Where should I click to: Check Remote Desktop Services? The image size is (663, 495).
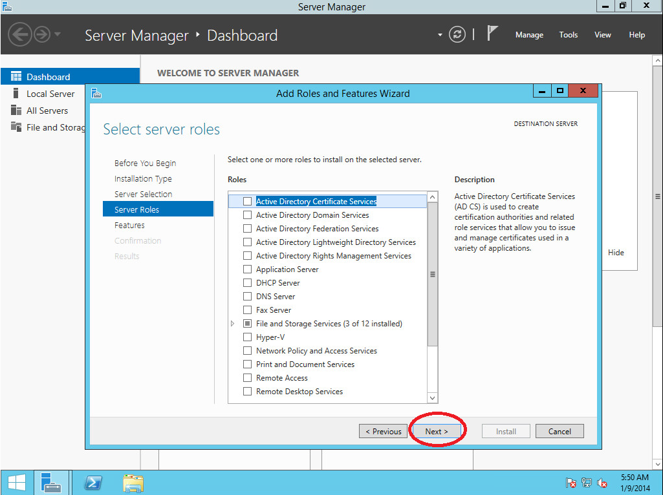(x=247, y=391)
